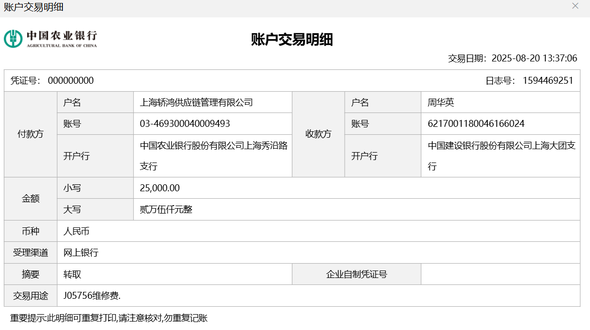Screen dimensions: 590x330
Task: Click the Agricultural Bank of China logo
Action: point(51,39)
